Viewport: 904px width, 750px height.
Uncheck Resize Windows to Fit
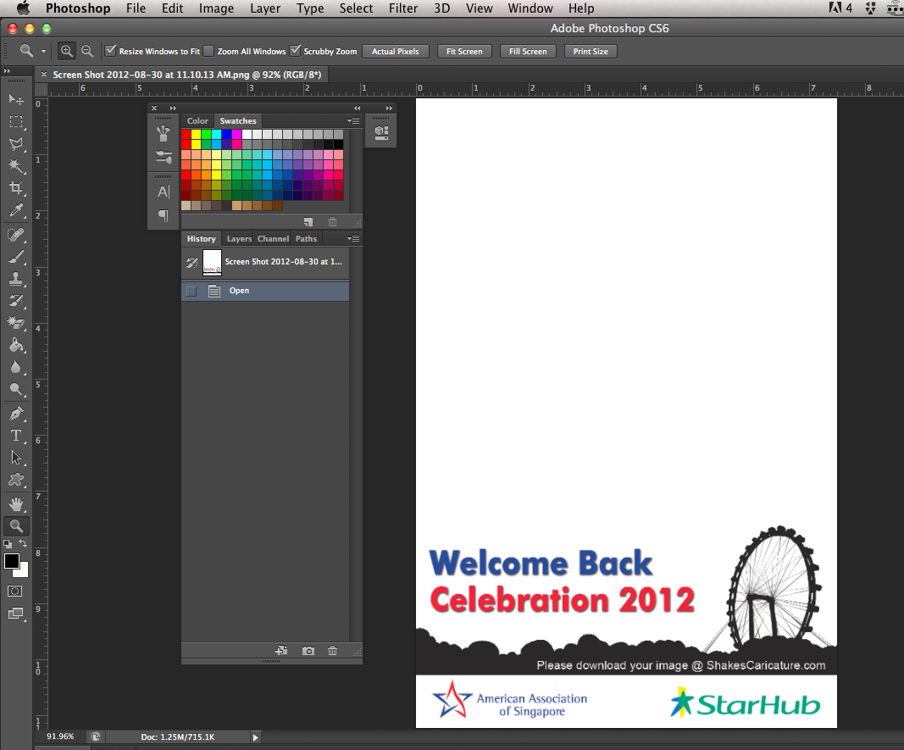point(110,51)
